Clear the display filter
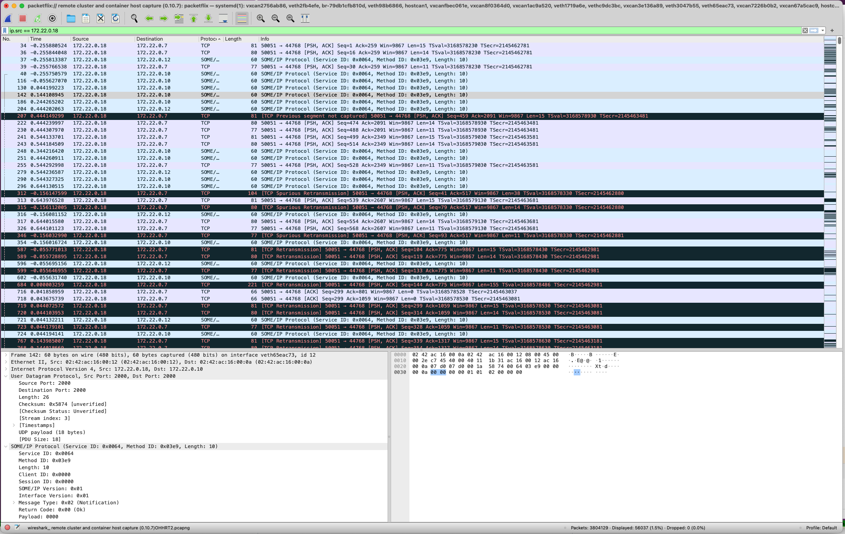 tap(805, 30)
